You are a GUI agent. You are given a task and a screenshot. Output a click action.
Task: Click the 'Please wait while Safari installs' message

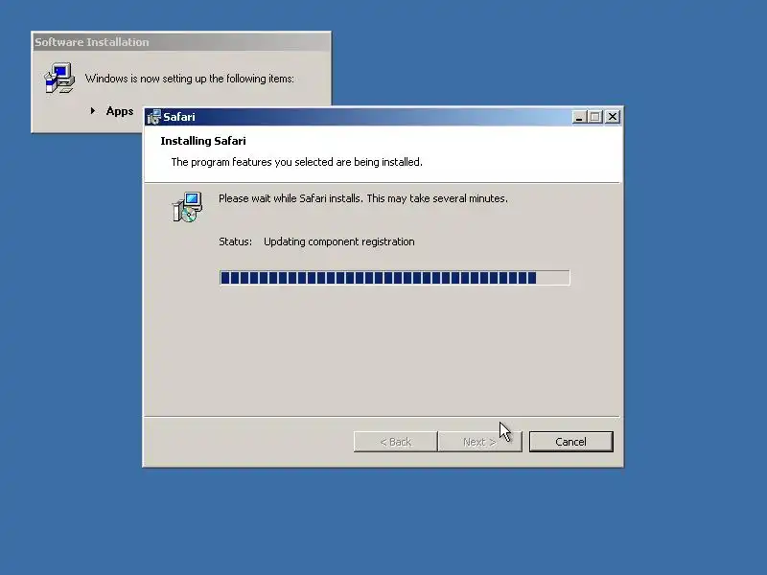(363, 198)
